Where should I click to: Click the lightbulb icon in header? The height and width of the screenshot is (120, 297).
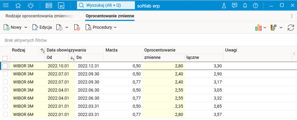pos(31,5)
